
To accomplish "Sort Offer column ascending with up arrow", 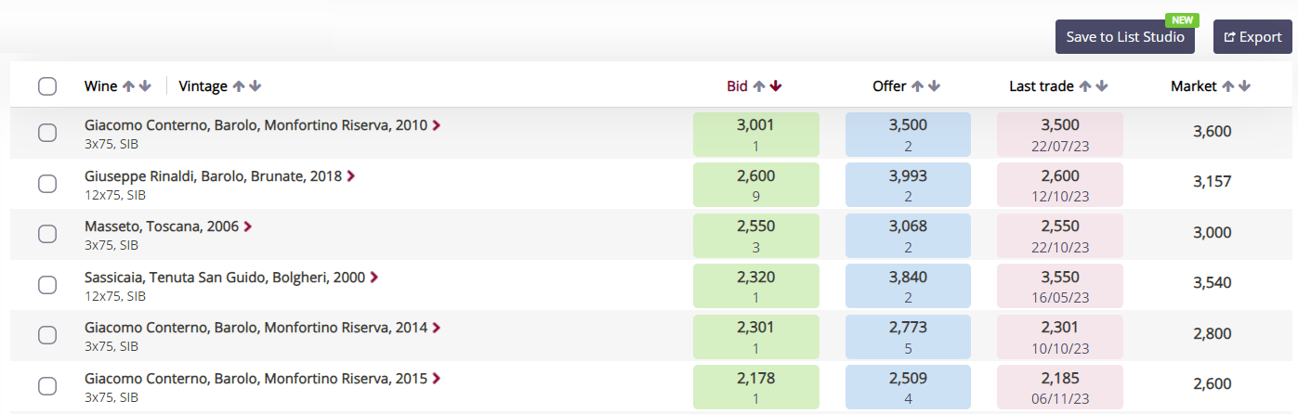I will point(918,86).
